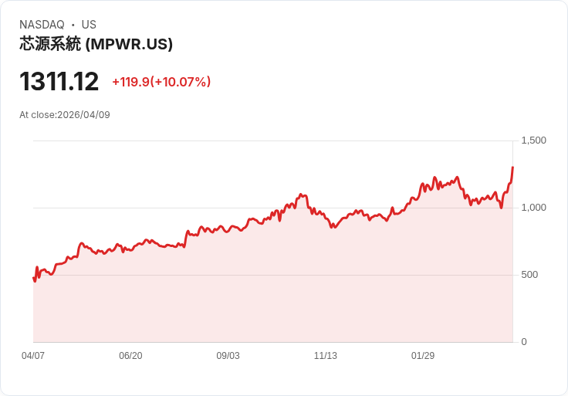This screenshot has height=396, width=568.
Task: Click the 1,000 price axis label
Action: pos(533,208)
